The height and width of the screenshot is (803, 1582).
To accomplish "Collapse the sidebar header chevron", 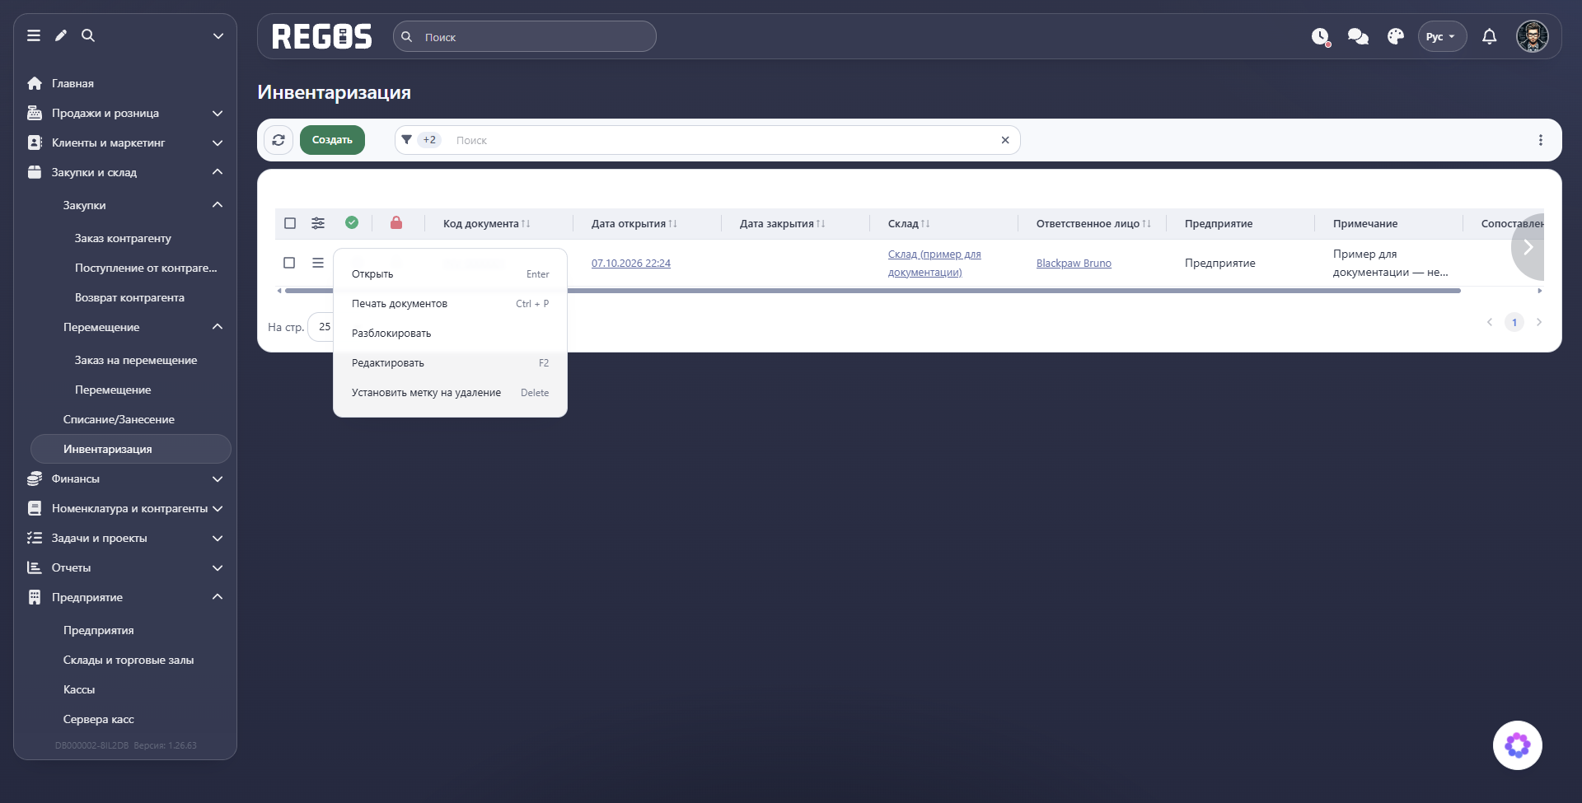I will (218, 35).
